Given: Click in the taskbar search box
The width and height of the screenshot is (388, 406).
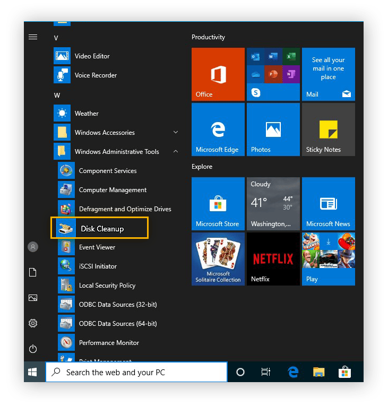Looking at the screenshot, I should click(x=136, y=372).
